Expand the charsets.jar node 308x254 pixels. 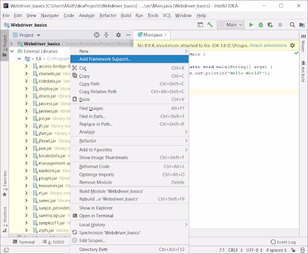coord(26,73)
